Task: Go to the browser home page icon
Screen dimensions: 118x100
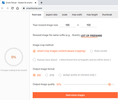Action: click(18, 8)
